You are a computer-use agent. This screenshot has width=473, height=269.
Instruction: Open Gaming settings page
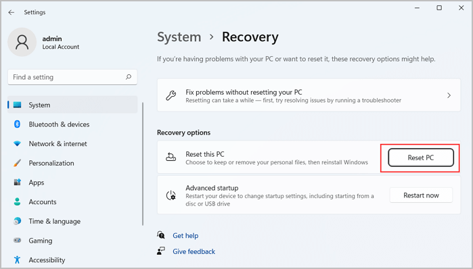(72, 241)
